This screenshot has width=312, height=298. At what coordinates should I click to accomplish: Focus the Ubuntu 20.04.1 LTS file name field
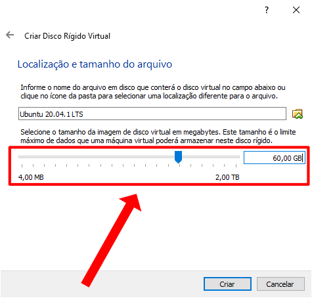152,114
